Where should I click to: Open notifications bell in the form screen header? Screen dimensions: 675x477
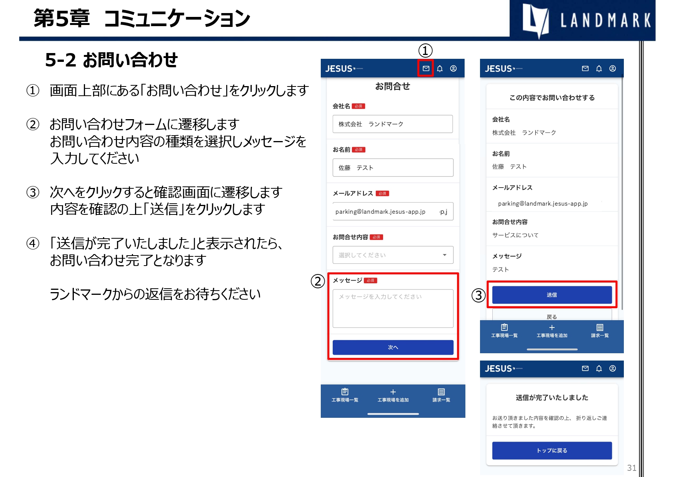click(440, 68)
